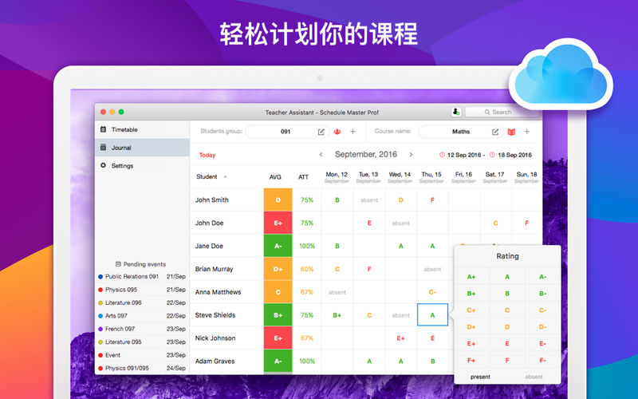
Task: Add a new students group with plus
Action: [x=352, y=132]
